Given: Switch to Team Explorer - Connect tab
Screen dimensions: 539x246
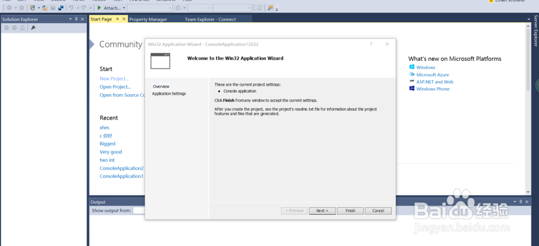Looking at the screenshot, I should [210, 19].
